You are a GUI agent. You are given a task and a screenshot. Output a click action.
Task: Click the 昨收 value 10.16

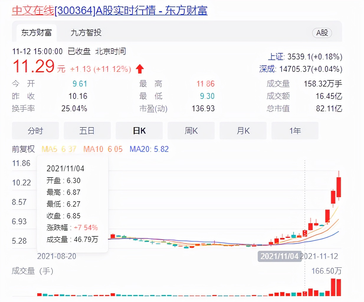tap(78, 96)
